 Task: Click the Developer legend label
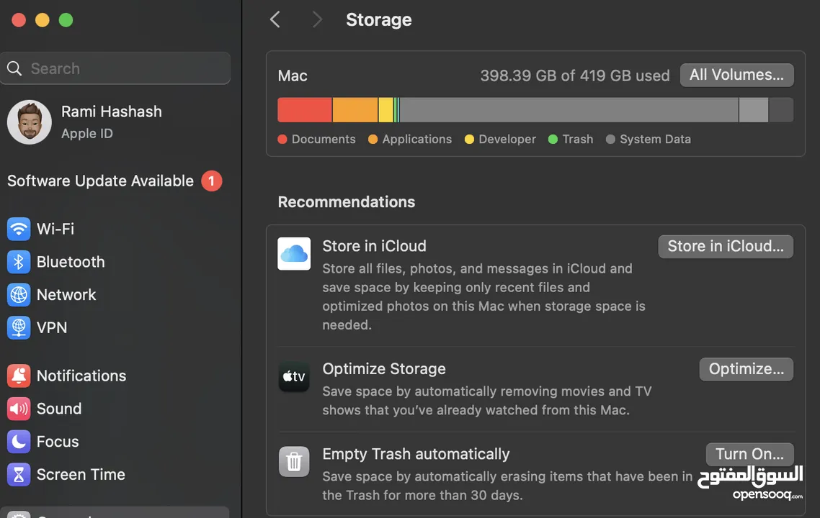pyautogui.click(x=507, y=140)
